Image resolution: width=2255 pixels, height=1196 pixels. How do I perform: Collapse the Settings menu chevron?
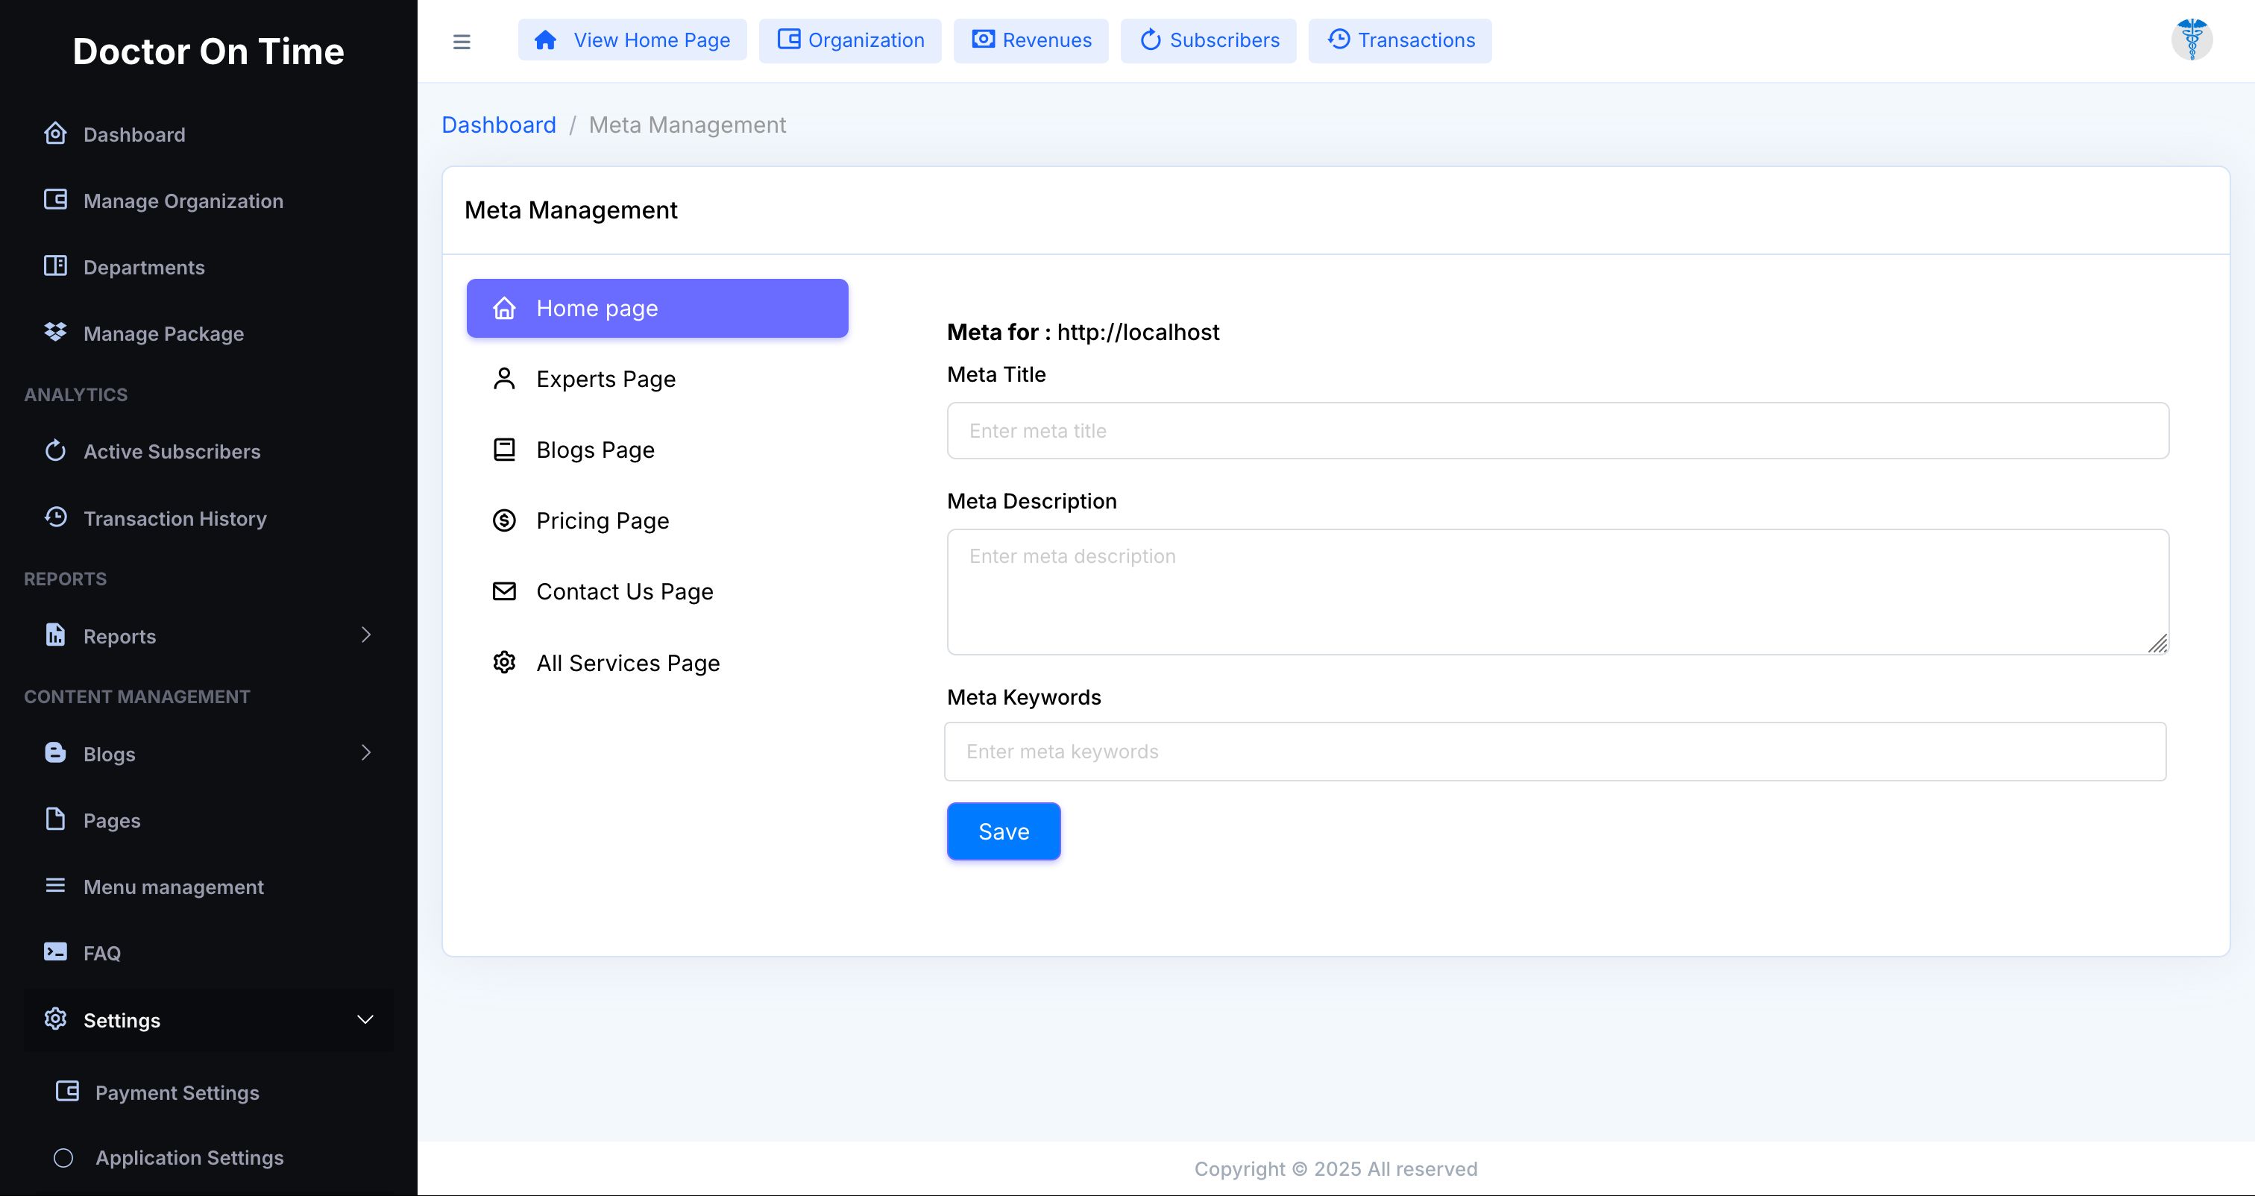point(366,1019)
